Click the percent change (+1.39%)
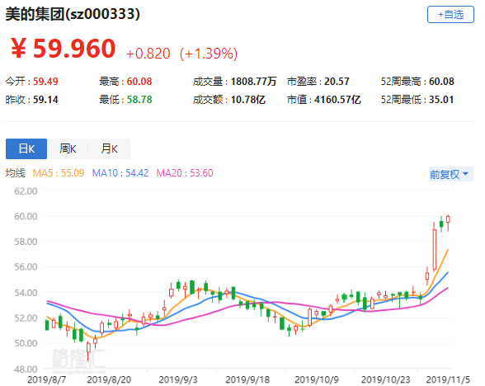The image size is (485, 386). click(x=209, y=53)
